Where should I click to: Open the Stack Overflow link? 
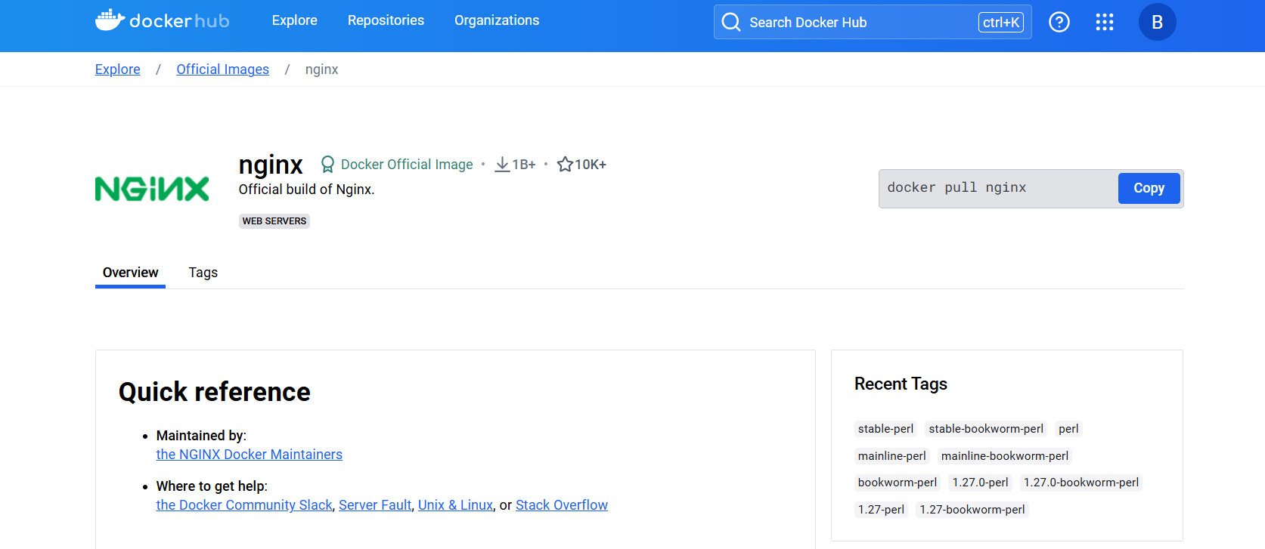click(562, 505)
